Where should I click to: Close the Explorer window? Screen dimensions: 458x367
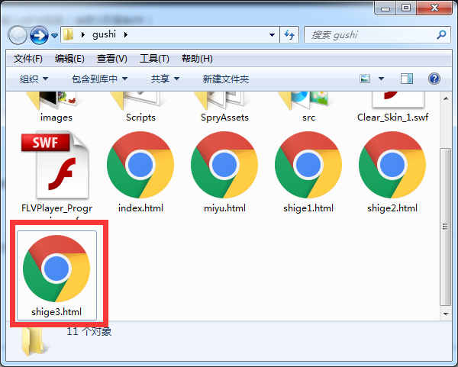point(434,8)
